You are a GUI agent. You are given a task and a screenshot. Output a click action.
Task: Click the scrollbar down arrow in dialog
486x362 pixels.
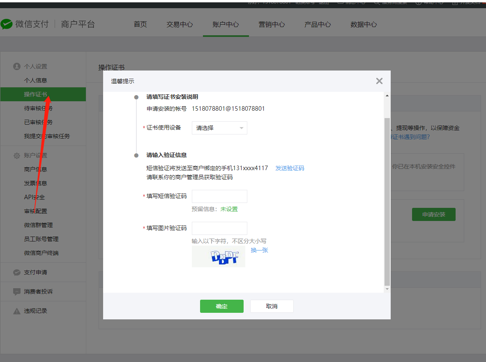(x=387, y=289)
